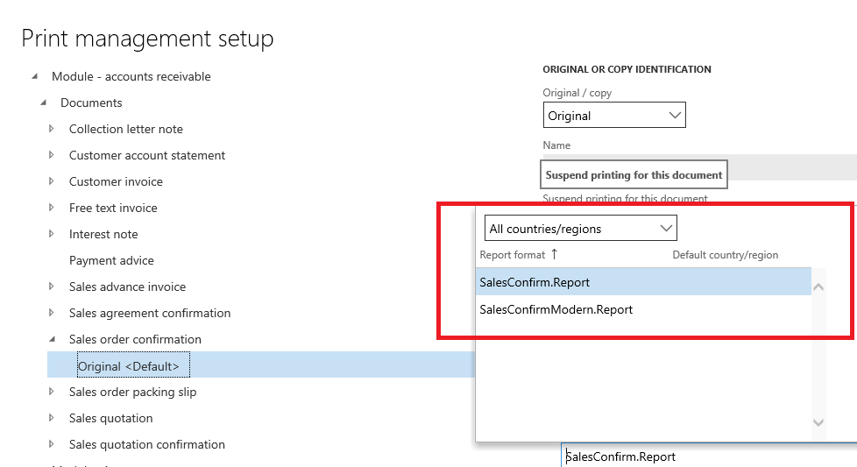Choose SalesConfirm.Report in the list

[643, 282]
